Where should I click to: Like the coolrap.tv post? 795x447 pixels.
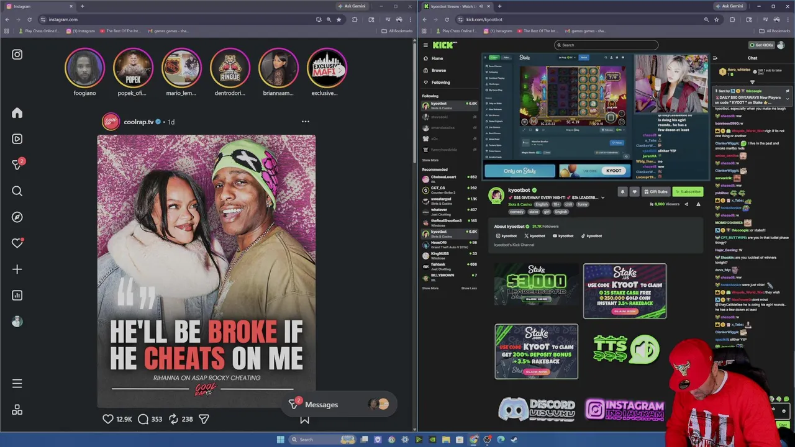coord(107,419)
